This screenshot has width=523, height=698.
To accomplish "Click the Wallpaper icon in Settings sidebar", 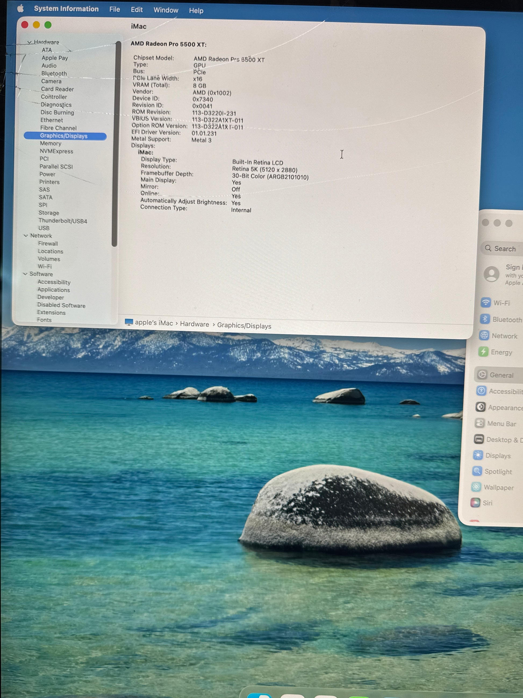I will pyautogui.click(x=476, y=487).
